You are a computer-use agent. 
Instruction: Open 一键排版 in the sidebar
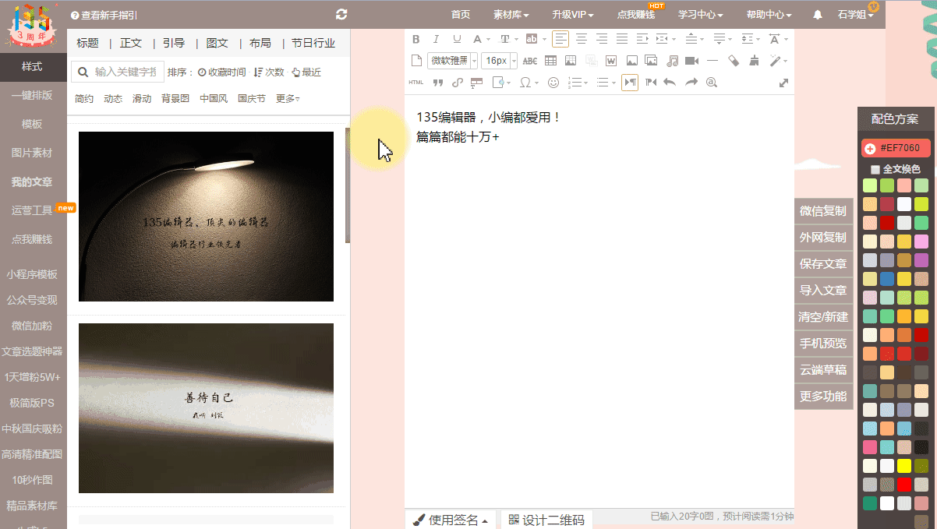tap(33, 95)
